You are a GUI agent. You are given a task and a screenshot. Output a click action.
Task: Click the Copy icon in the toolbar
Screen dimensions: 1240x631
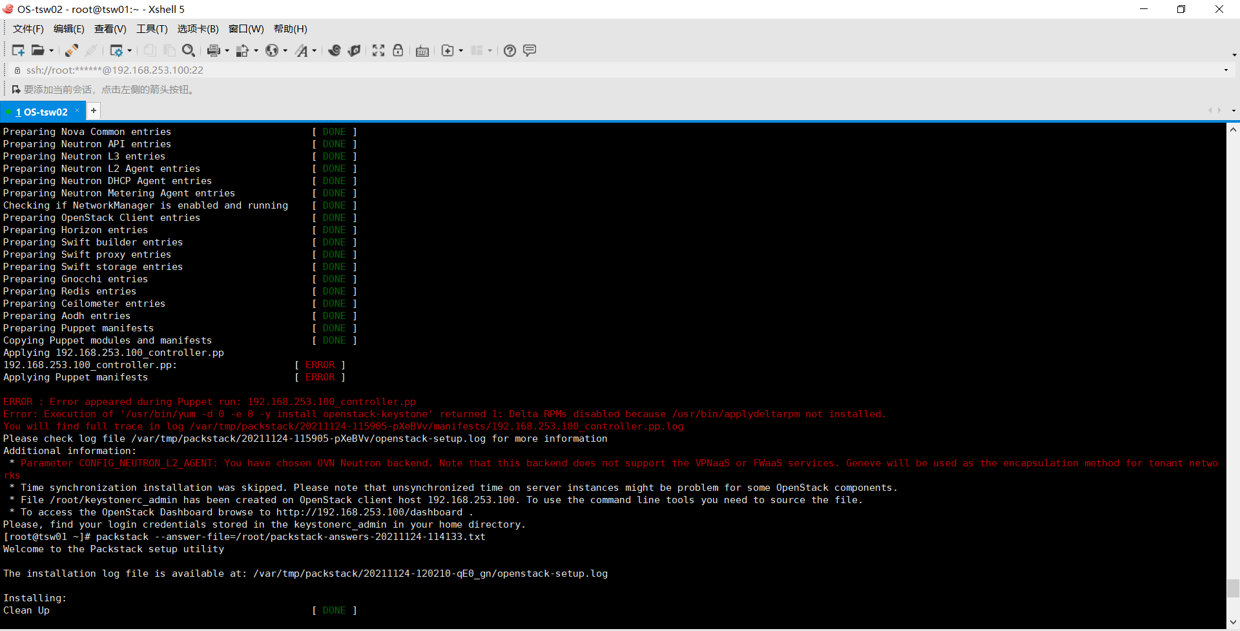point(150,50)
